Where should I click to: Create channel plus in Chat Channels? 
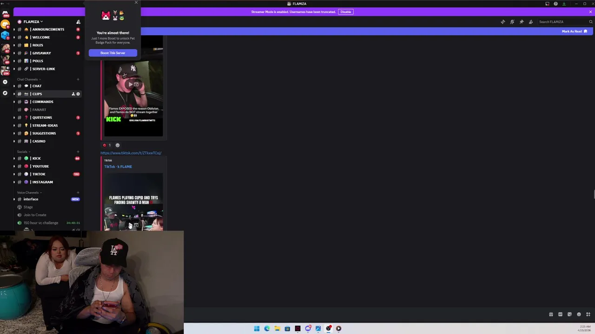[78, 79]
